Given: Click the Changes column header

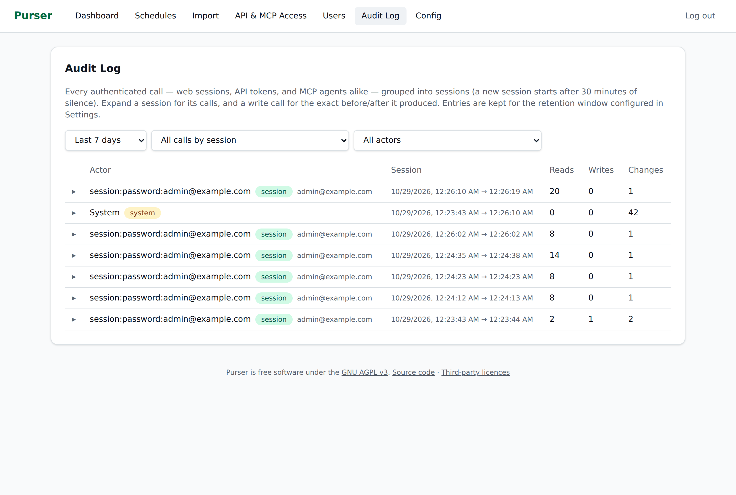Looking at the screenshot, I should 645,170.
